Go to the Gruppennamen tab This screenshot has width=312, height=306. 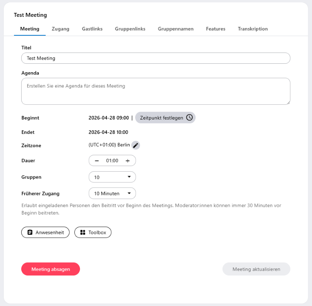(x=176, y=29)
